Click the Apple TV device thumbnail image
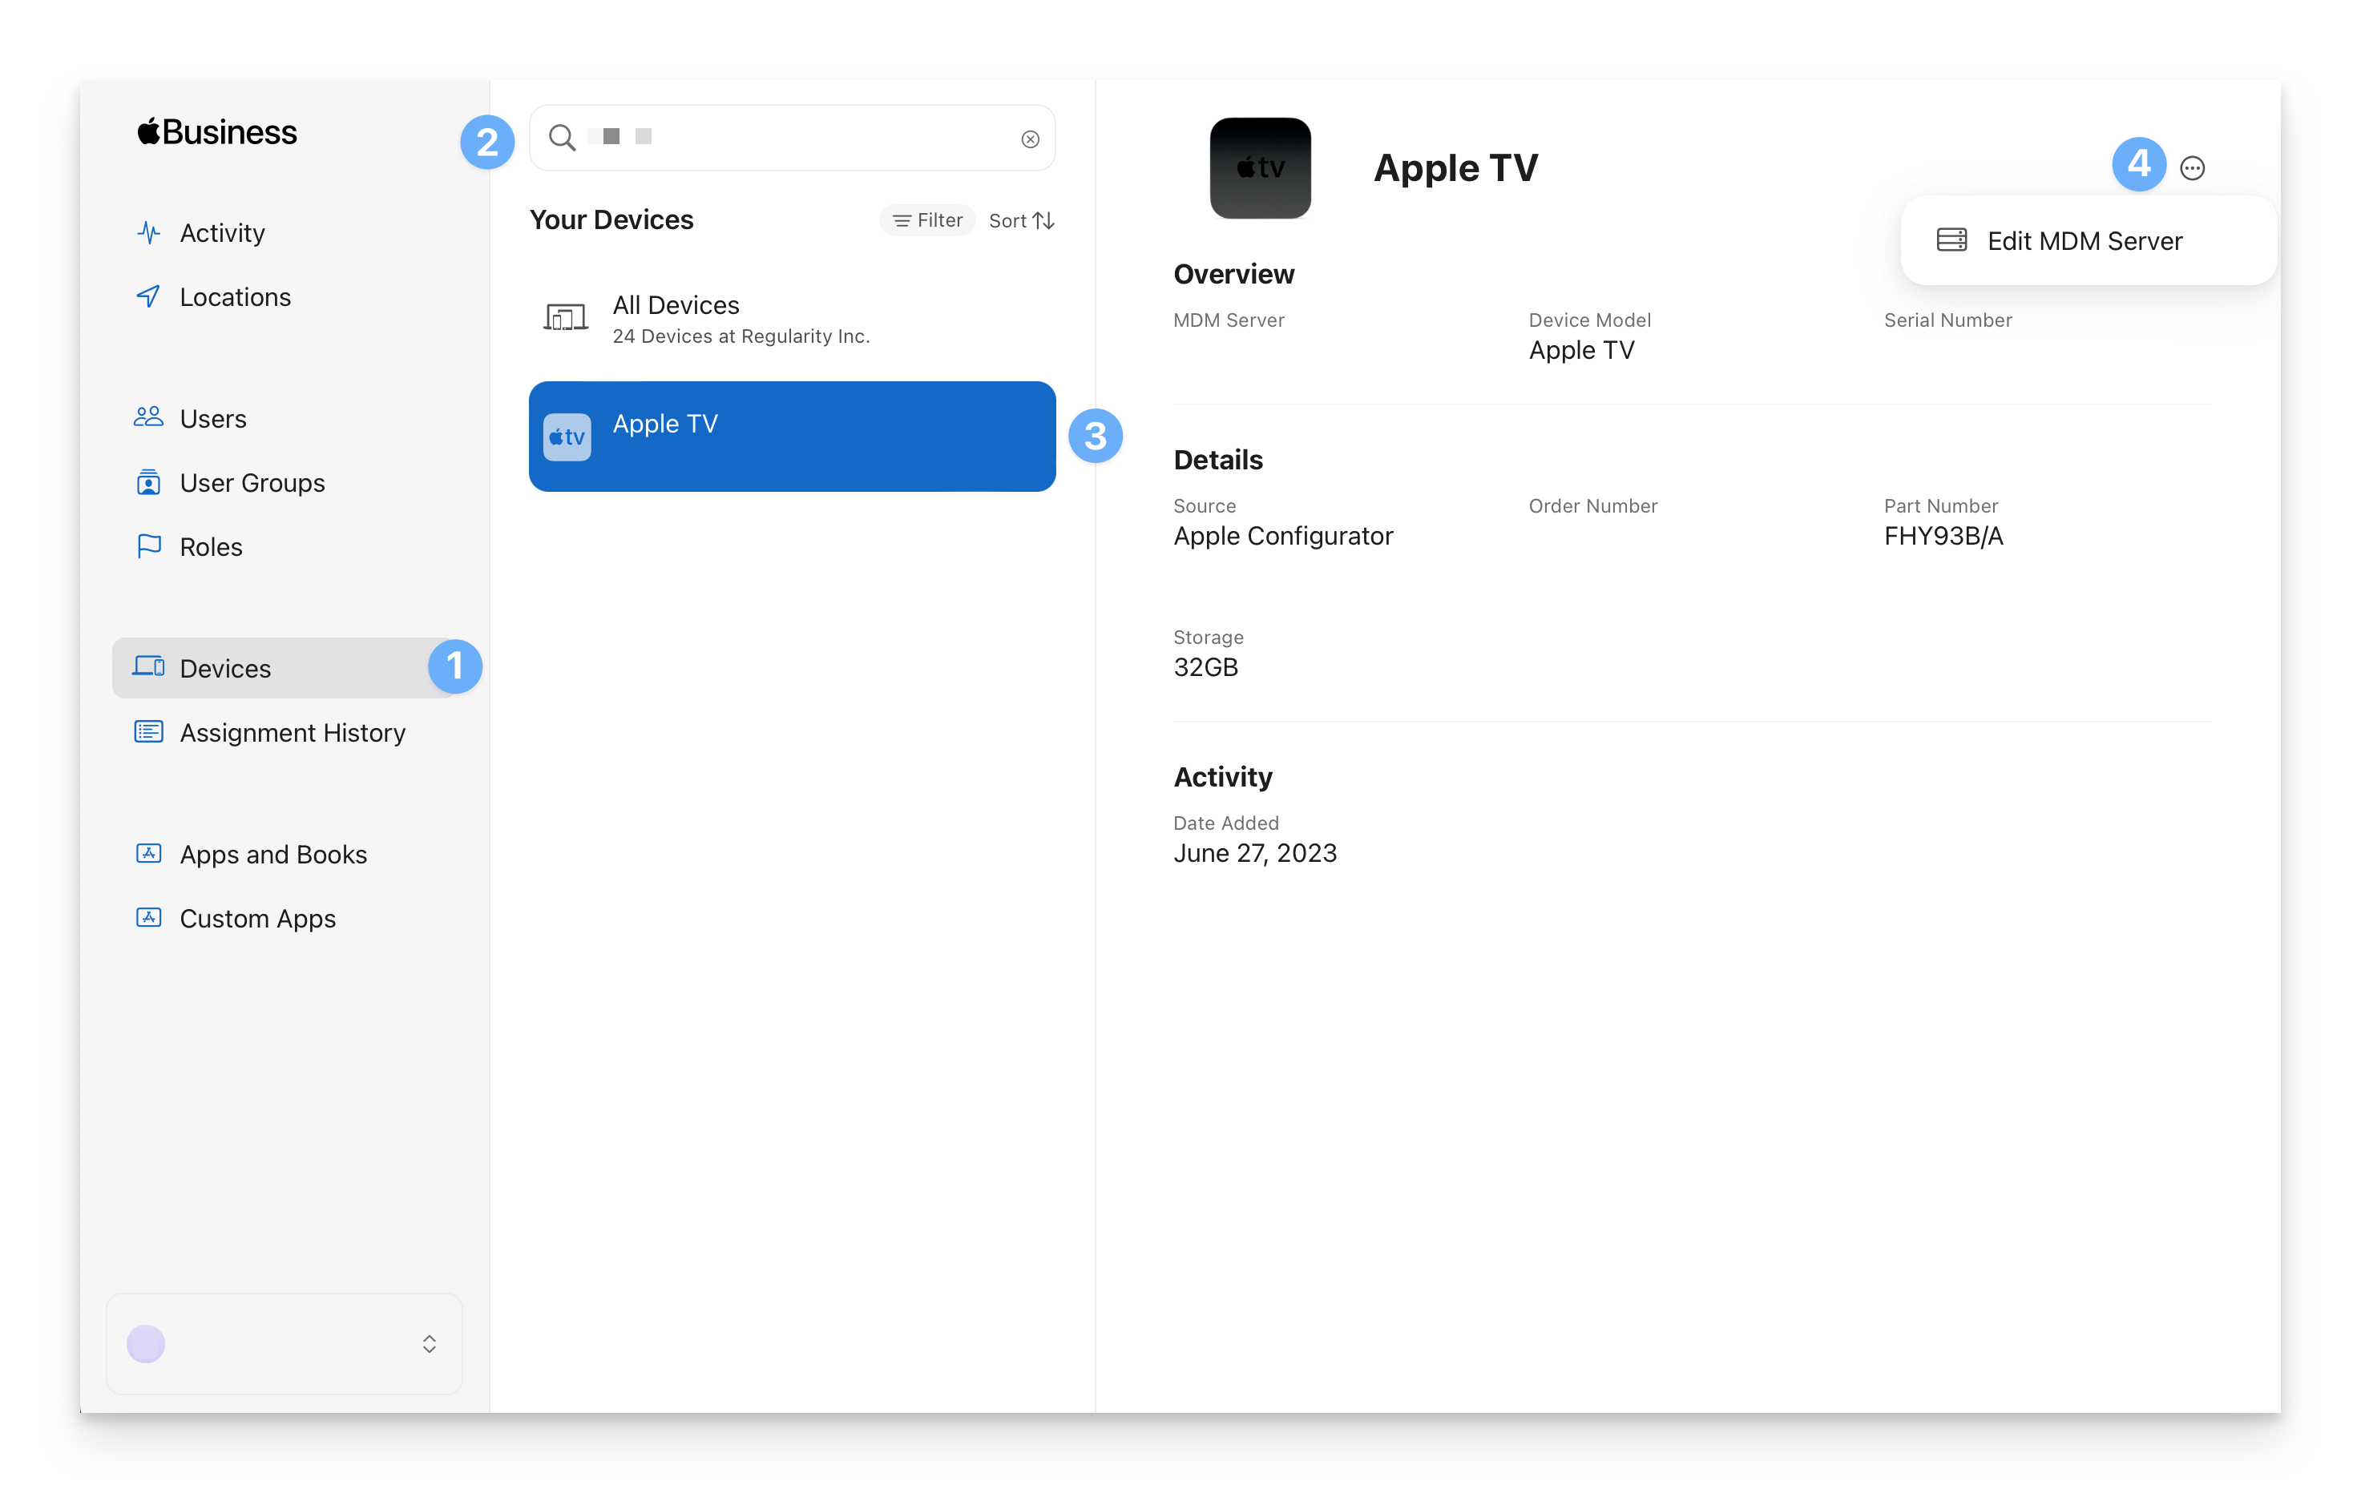Viewport: 2361px width, 1493px height. (1260, 168)
